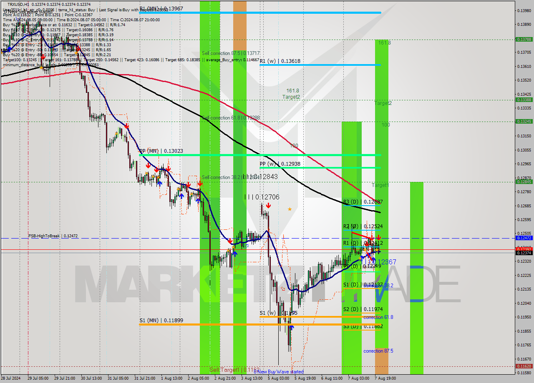Click the 1 Aug 13:00 time label
This screenshot has height=383, width=534.
171,378
